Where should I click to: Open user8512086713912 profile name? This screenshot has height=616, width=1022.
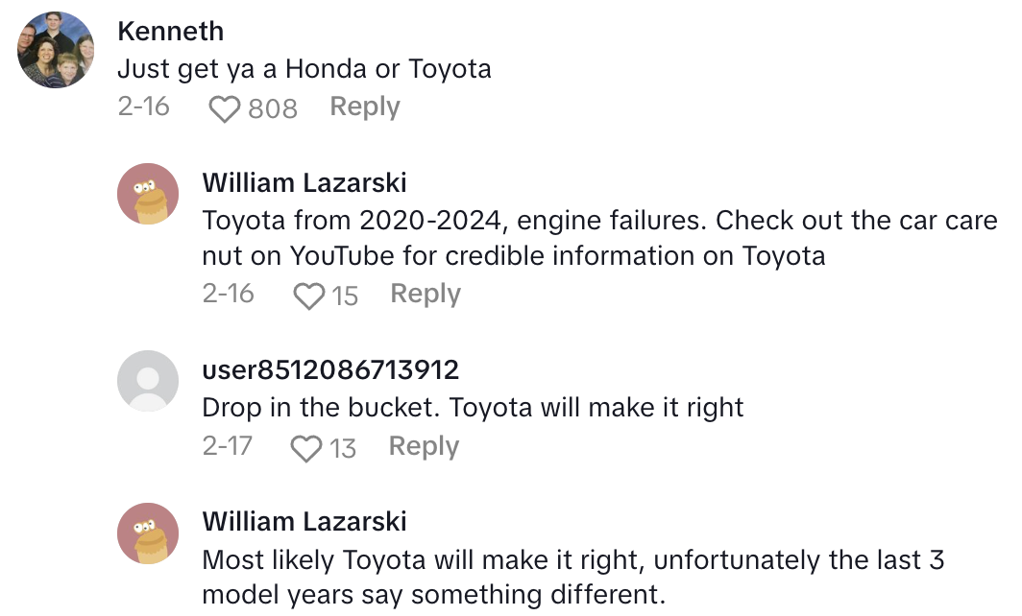330,368
